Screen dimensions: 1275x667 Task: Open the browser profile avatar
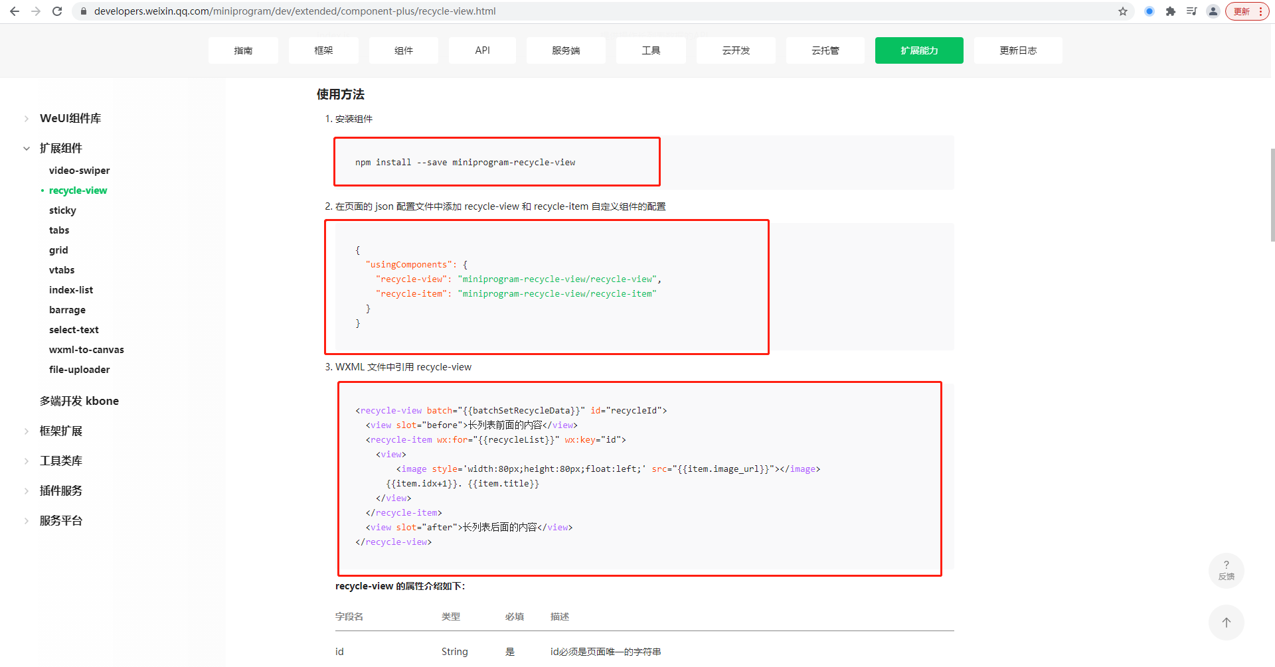1213,11
